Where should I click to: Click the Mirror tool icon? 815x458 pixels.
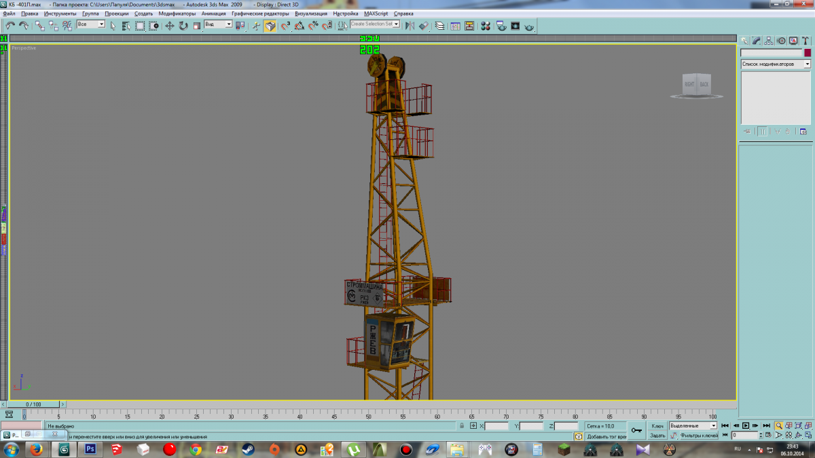tap(410, 26)
